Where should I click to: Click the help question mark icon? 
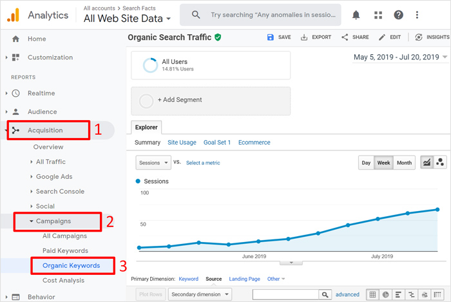[399, 14]
